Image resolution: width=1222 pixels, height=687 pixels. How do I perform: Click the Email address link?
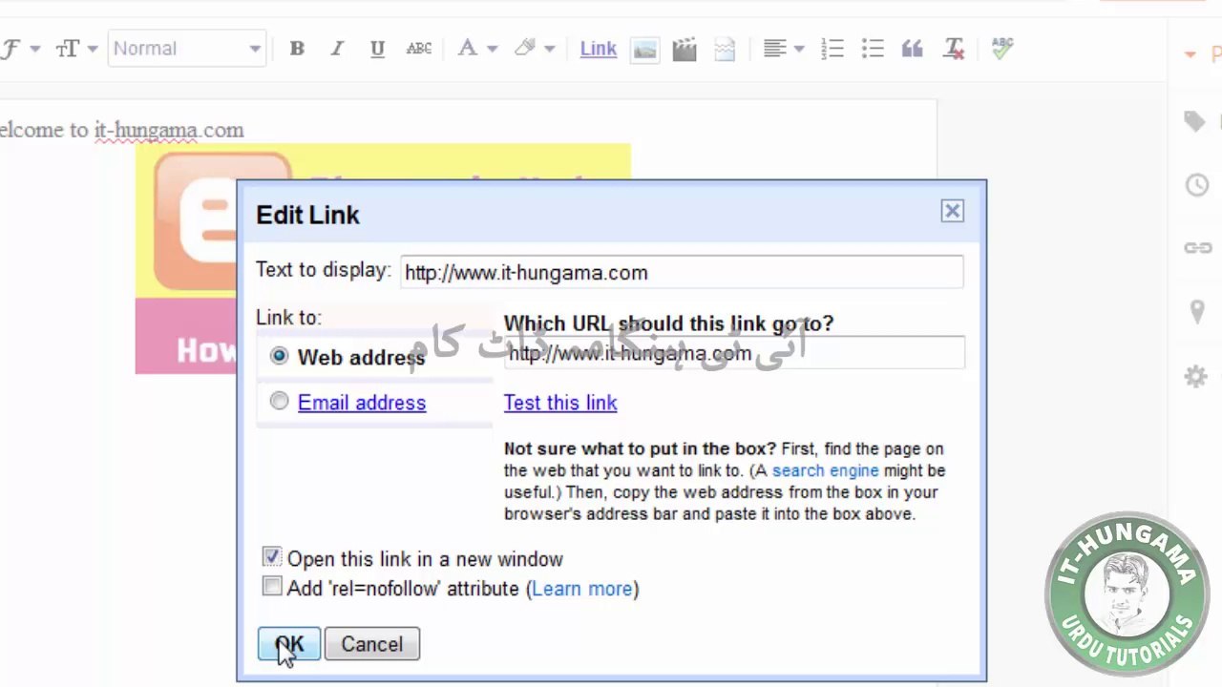362,403
